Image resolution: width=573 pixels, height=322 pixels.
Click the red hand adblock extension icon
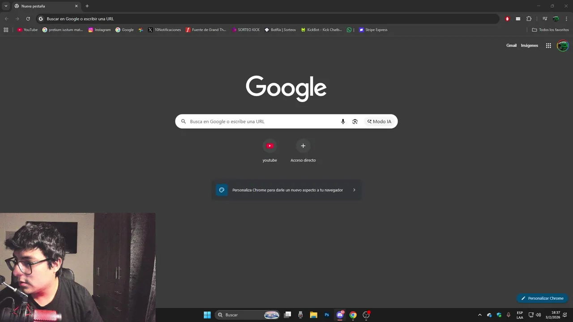click(507, 19)
